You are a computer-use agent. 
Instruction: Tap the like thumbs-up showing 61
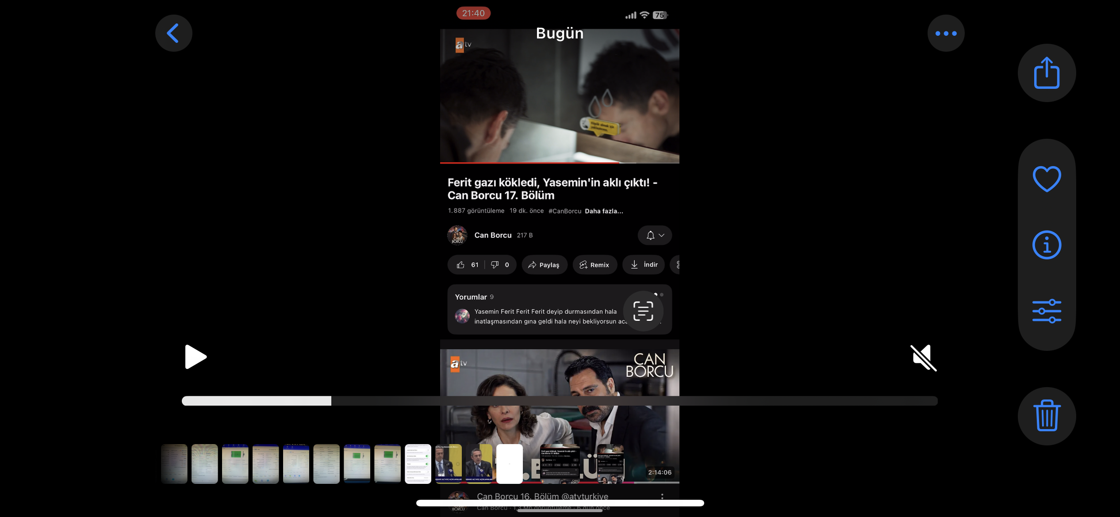tap(467, 265)
